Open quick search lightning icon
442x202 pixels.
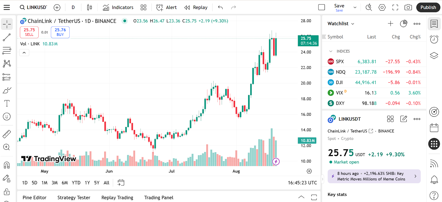369,7
